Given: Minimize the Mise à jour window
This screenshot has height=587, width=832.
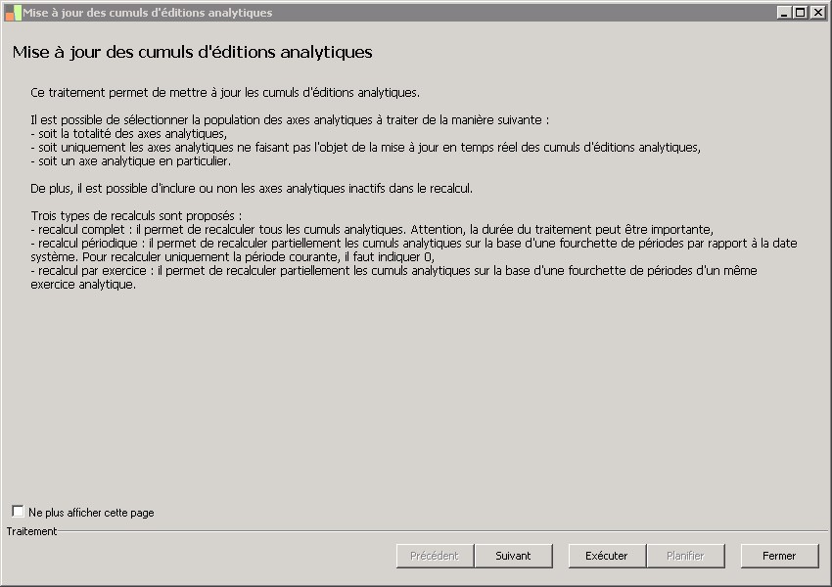Looking at the screenshot, I should (x=784, y=13).
